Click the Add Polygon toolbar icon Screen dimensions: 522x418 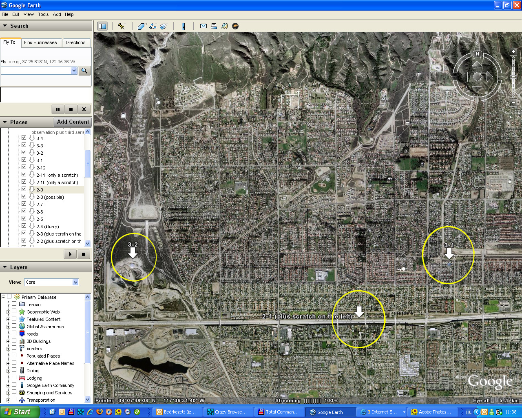[x=142, y=26]
